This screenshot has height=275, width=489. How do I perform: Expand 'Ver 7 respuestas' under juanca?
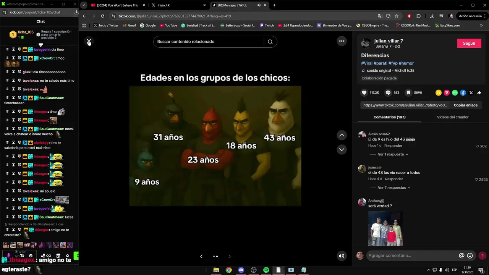(x=394, y=188)
